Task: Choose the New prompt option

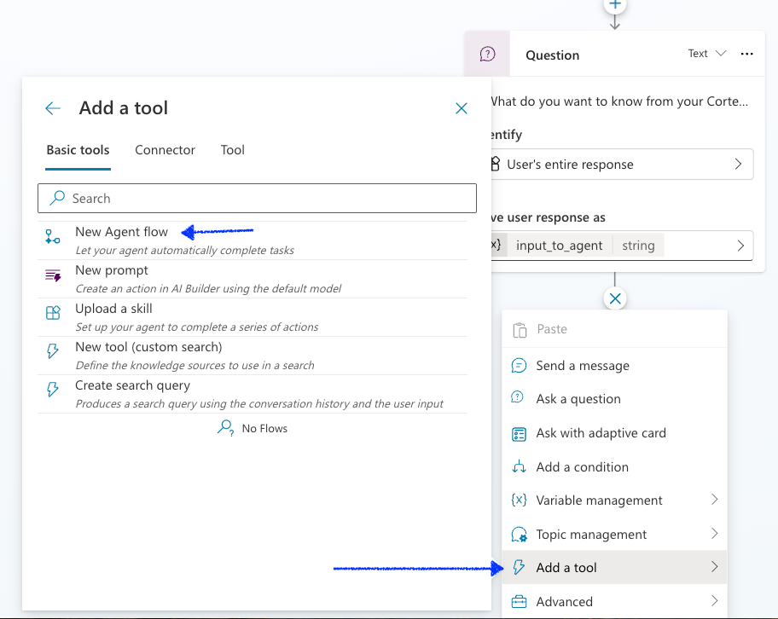Action: click(x=112, y=270)
